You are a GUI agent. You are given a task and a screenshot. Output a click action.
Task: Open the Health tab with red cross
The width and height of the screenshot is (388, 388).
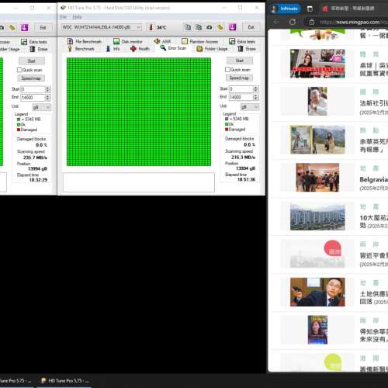pyautogui.click(x=140, y=49)
